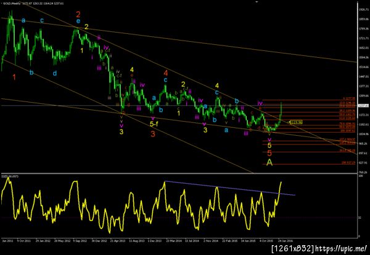Click the "11 Aug 2013" date label
This screenshot has height=255, width=370.
click(137, 241)
